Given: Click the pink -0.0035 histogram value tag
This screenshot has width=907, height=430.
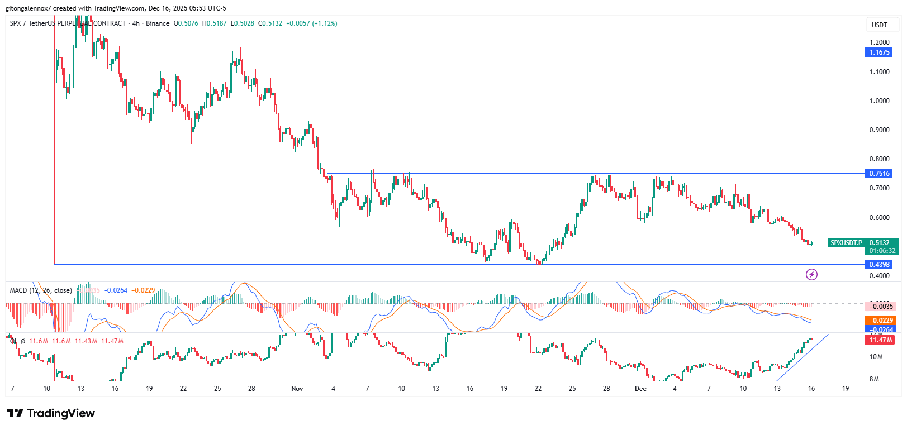Looking at the screenshot, I should tap(880, 307).
